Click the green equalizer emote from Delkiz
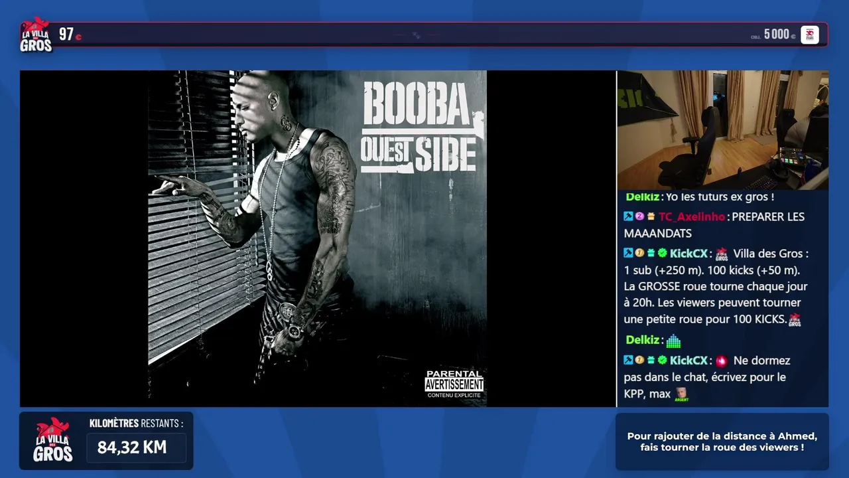Screen dimensions: 849x478 point(673,341)
